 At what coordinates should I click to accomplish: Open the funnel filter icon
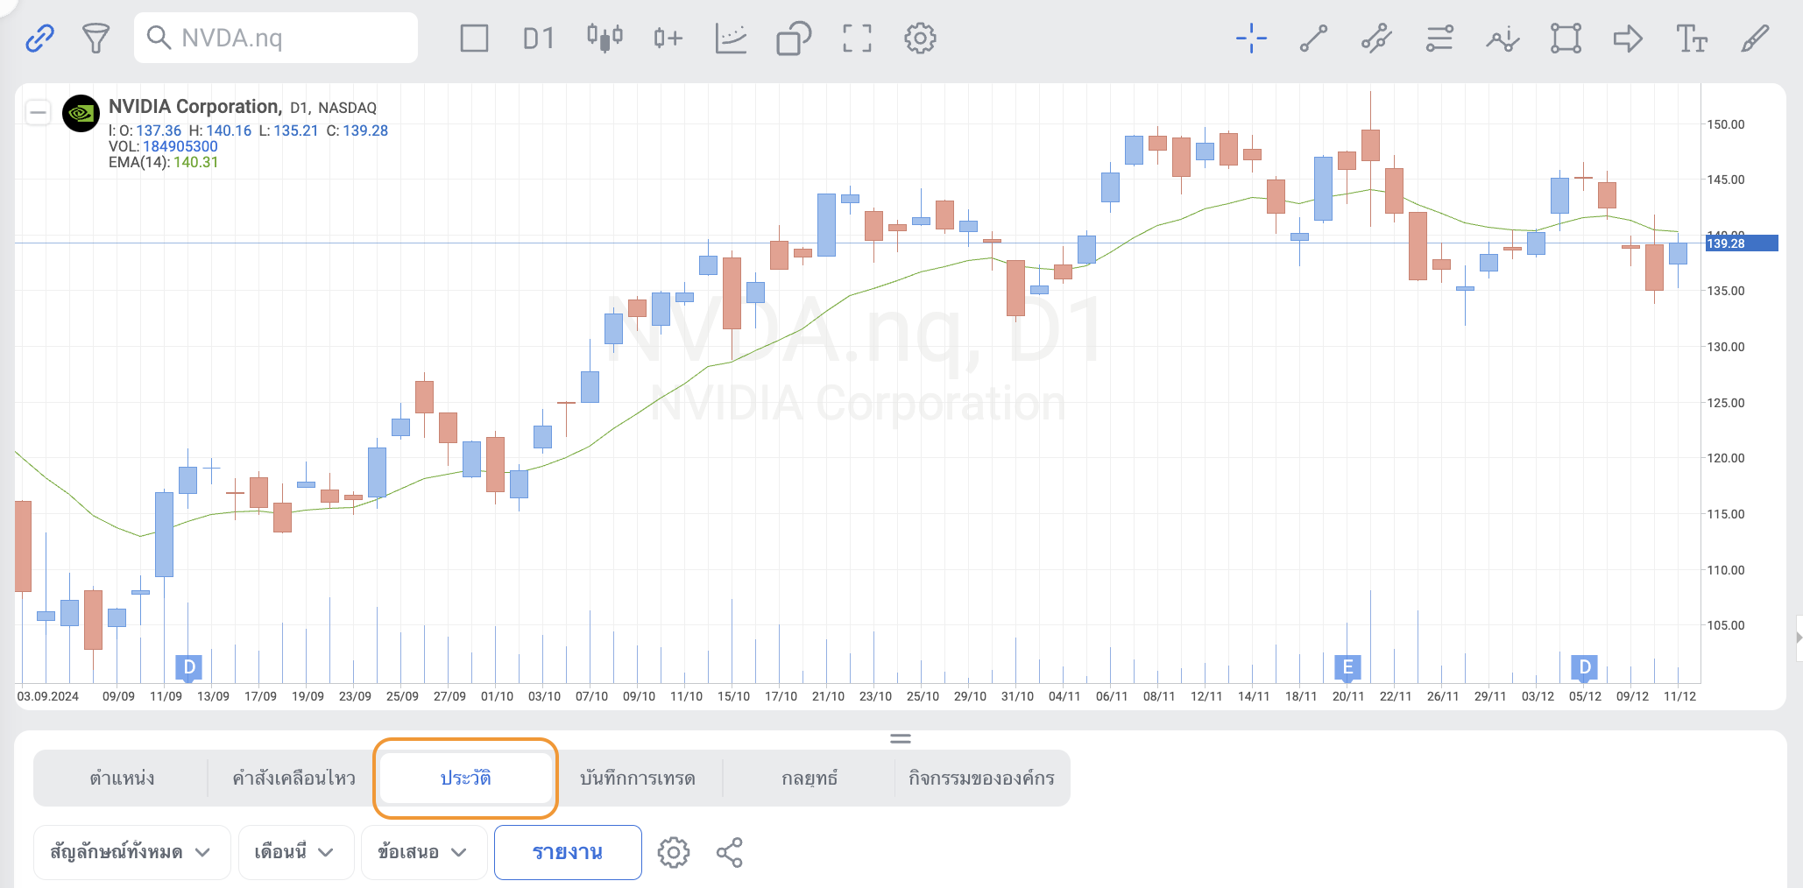[95, 39]
